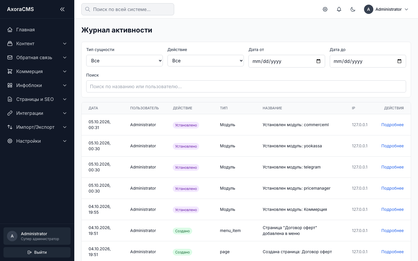Expand the Контент menu chevron
This screenshot has height=261, width=418.
pos(65,43)
